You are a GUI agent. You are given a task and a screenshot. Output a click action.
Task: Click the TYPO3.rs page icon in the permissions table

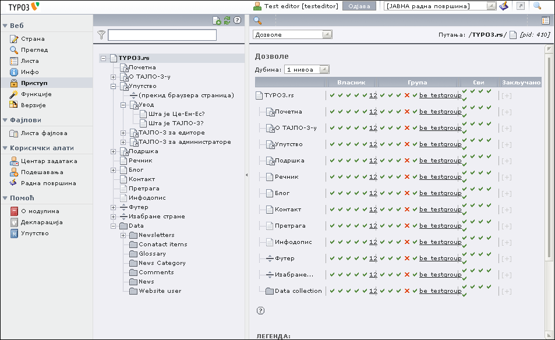click(x=259, y=95)
